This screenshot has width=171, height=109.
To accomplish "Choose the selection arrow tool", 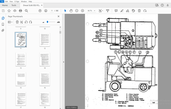I will 65,11.
